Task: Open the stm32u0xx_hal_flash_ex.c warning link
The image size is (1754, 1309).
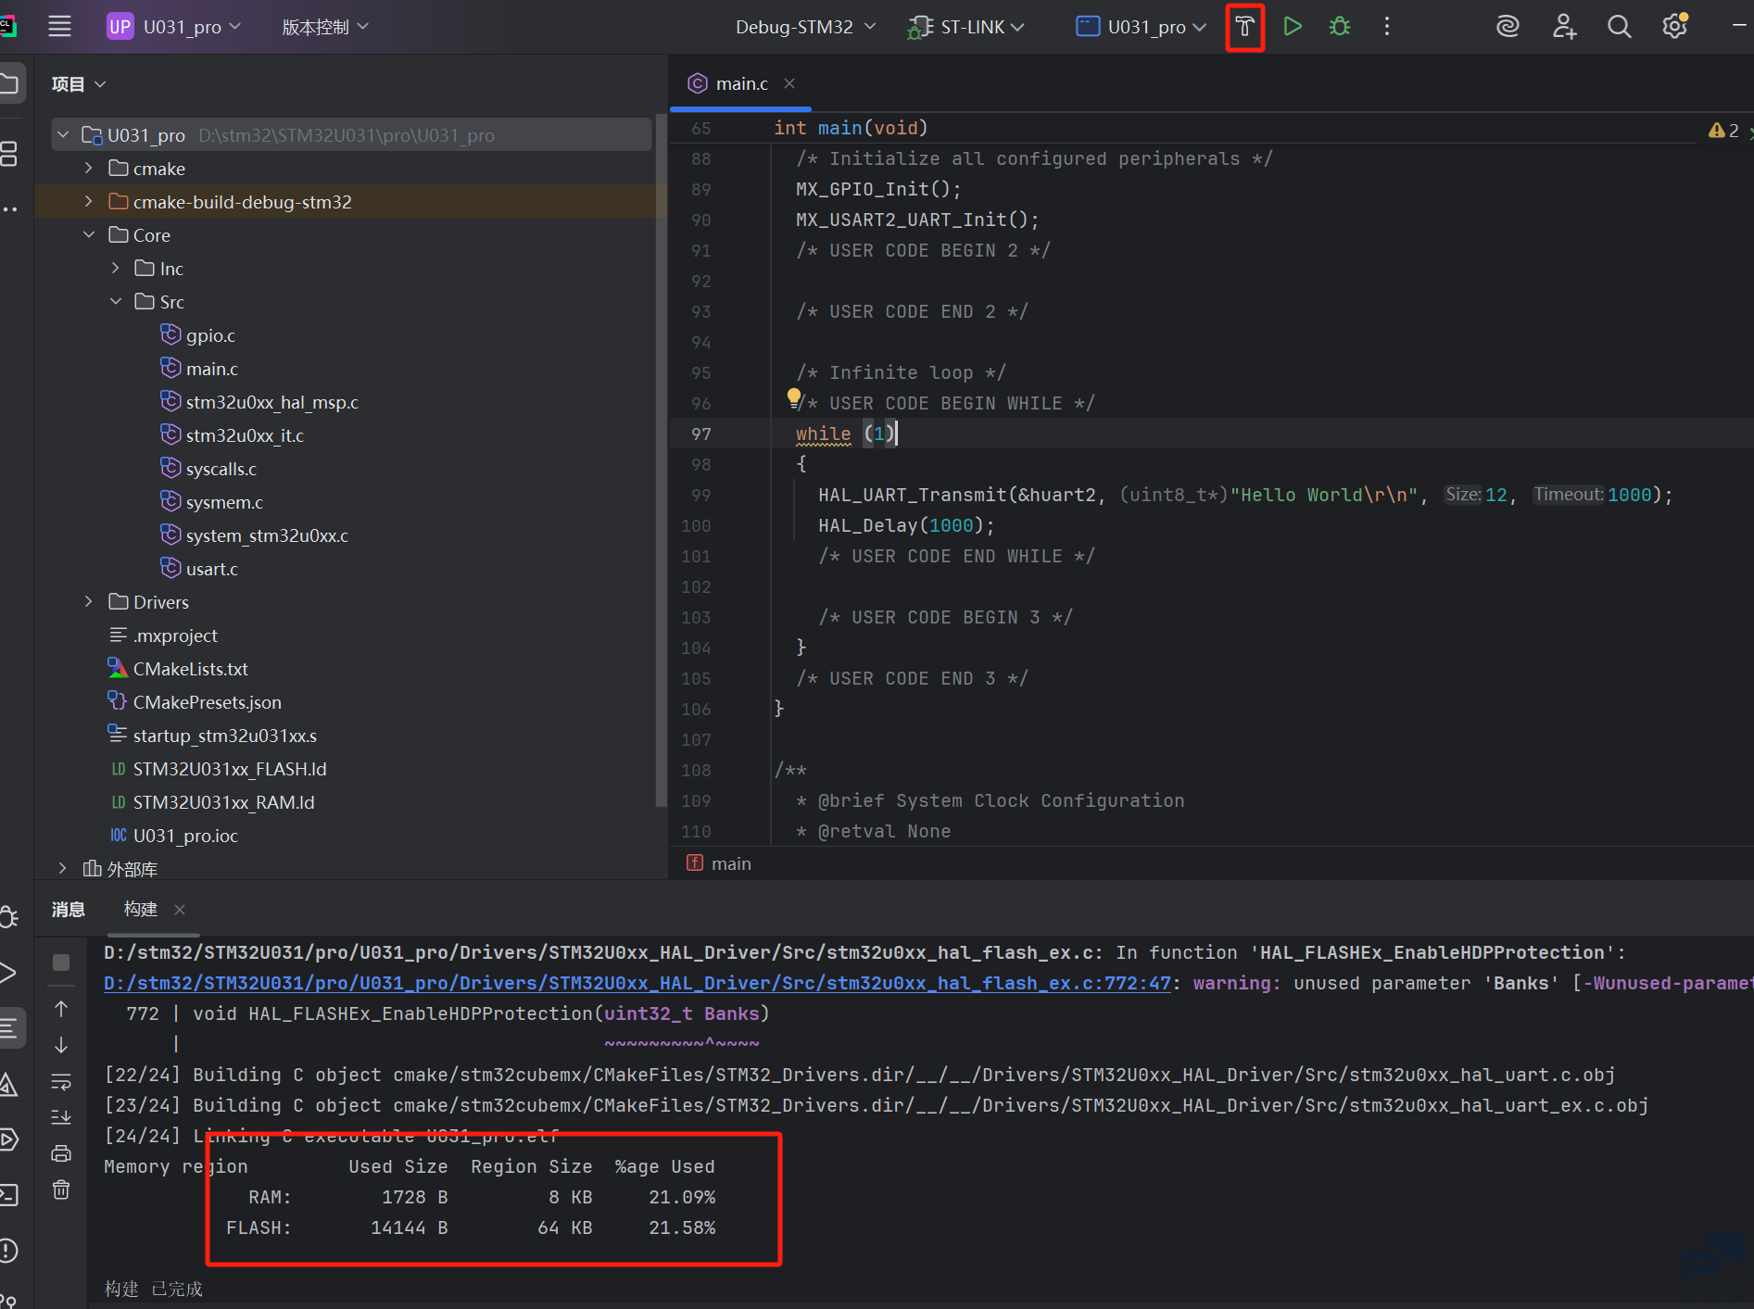Action: [x=637, y=983]
